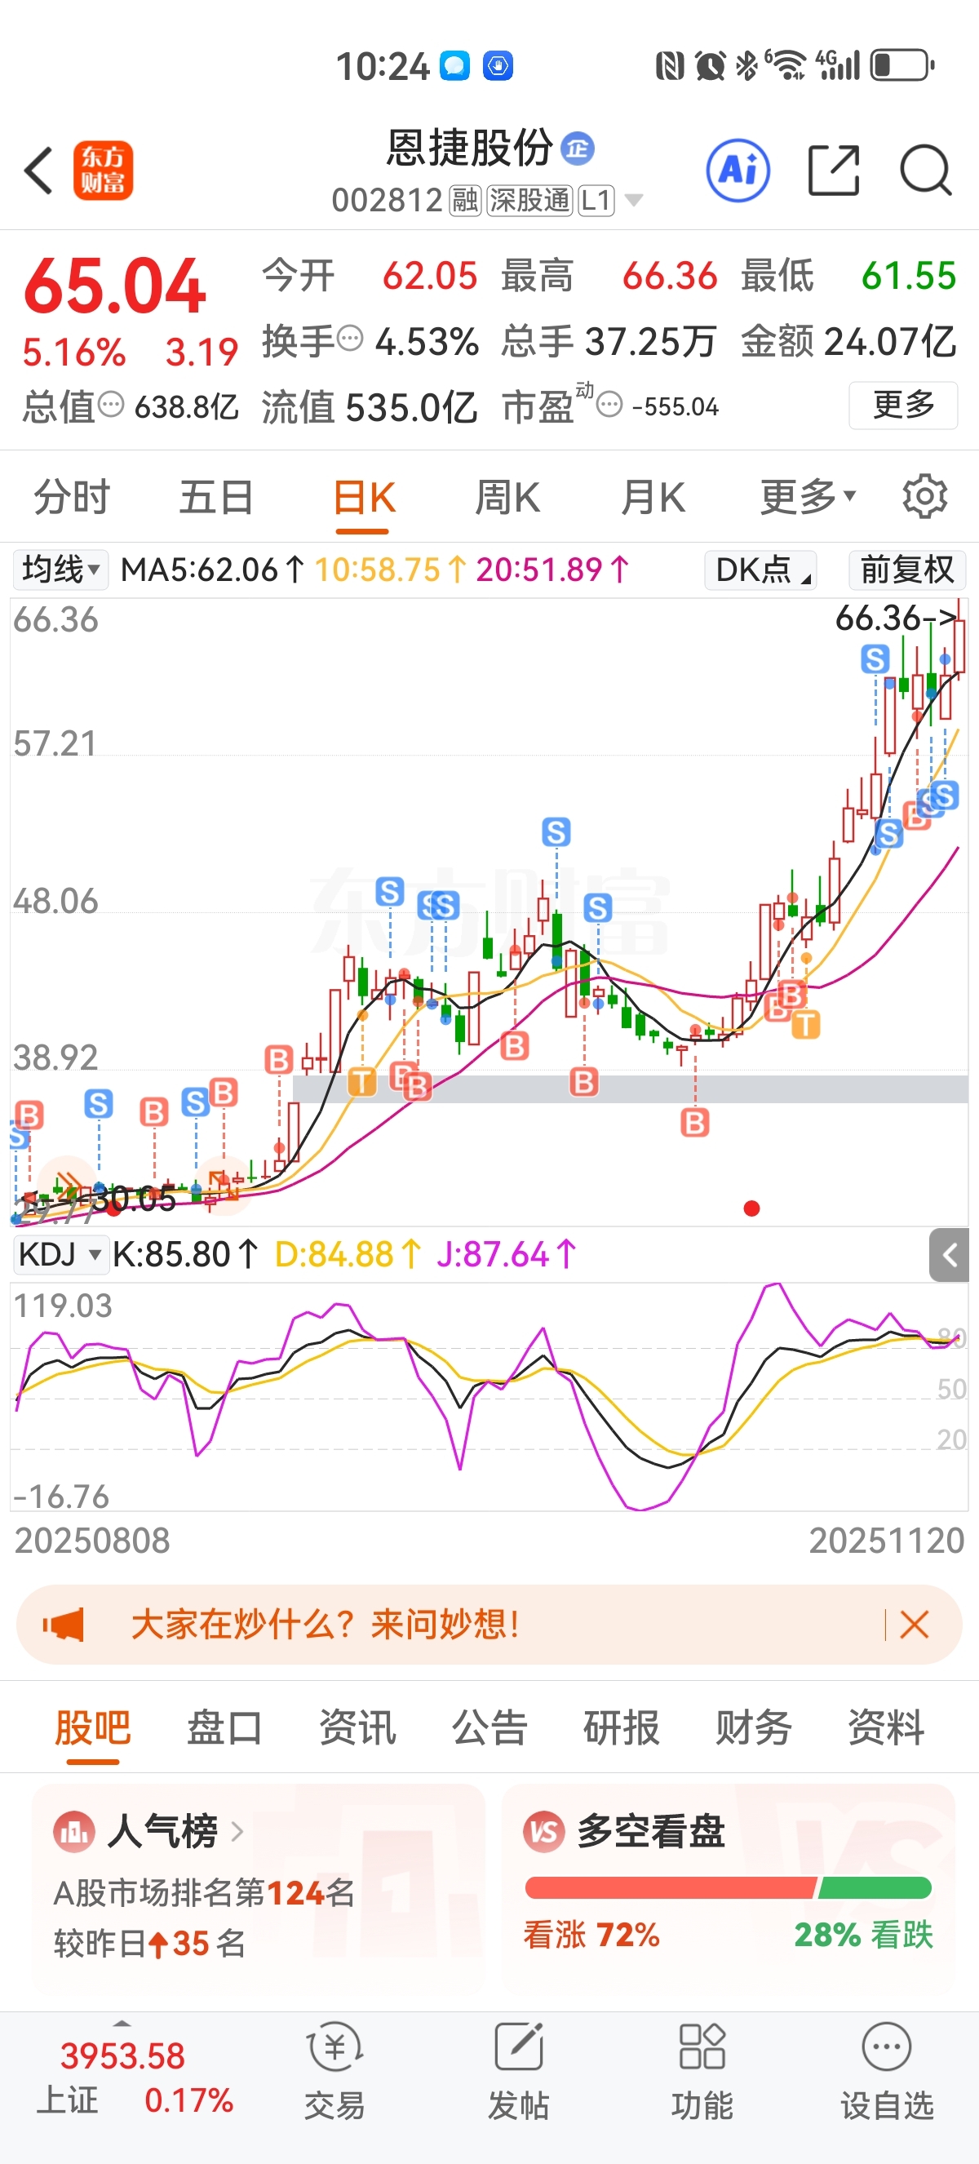This screenshot has width=979, height=2164.
Task: Tap the 更多 button in quote details
Action: 903,405
